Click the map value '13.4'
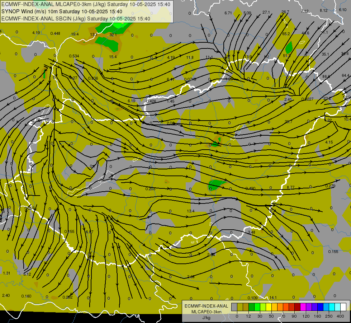The image size is (351, 323). click(191, 211)
